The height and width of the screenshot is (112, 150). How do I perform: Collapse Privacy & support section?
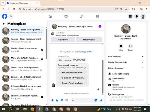point(126,68)
